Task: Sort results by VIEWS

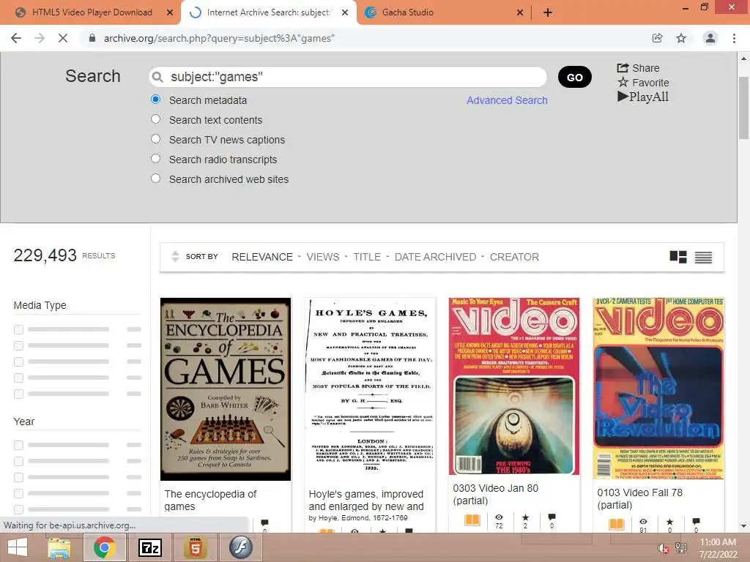Action: coord(323,257)
